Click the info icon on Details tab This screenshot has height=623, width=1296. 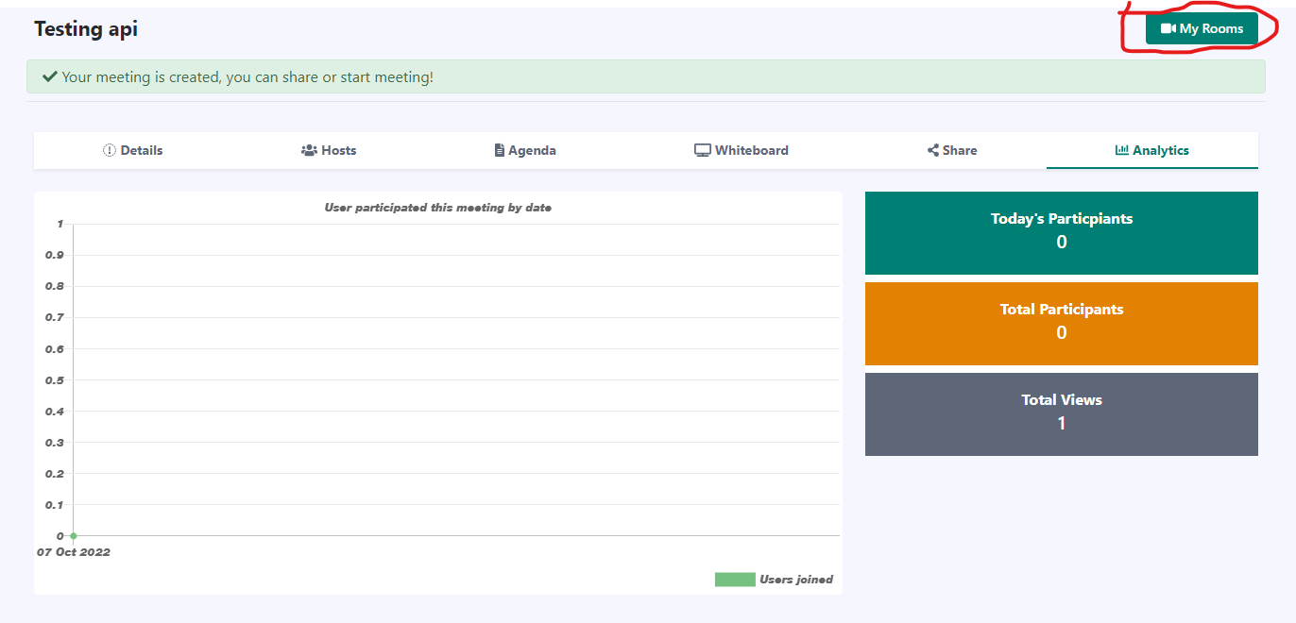110,150
